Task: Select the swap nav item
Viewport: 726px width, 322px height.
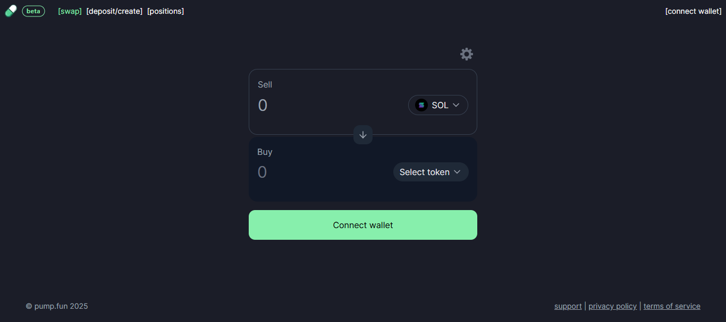Action: 70,11
